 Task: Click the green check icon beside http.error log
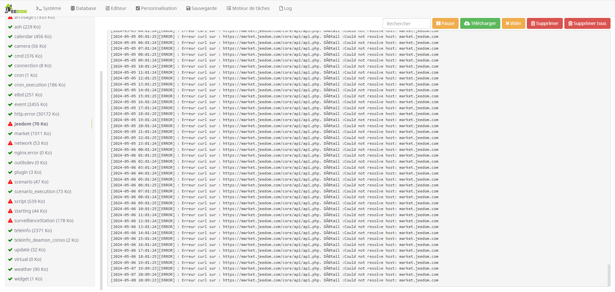click(x=10, y=114)
